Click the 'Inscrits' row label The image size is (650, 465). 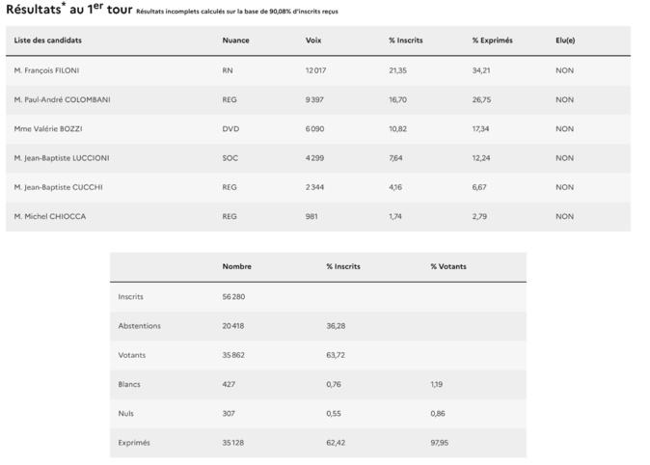click(x=130, y=296)
